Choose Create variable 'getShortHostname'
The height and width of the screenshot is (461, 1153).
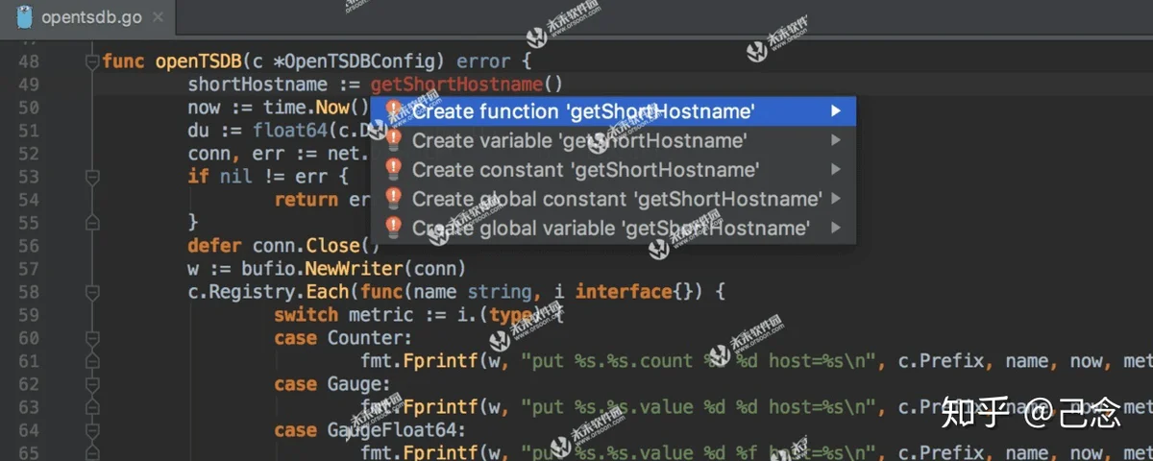click(611, 140)
